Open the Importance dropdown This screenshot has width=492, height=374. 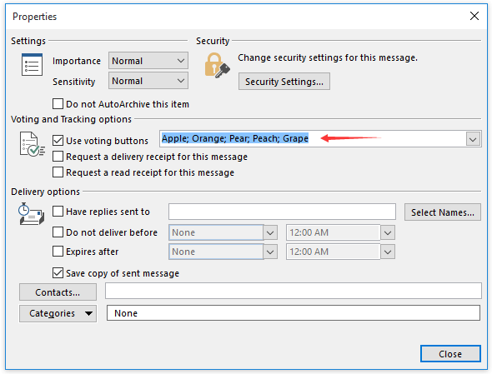coord(148,61)
